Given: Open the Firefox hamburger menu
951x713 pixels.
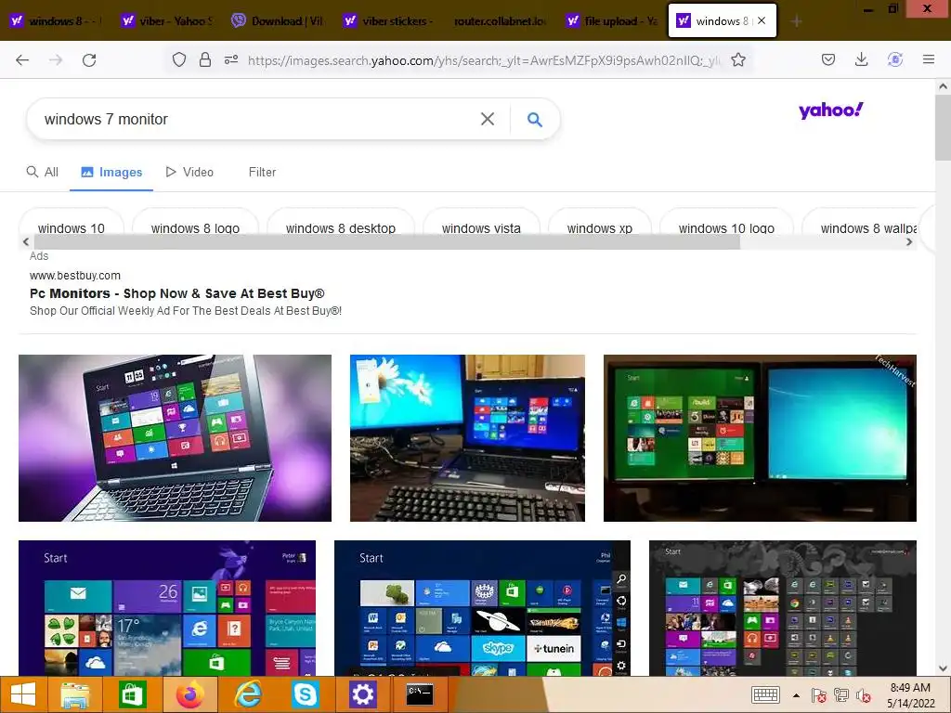Looking at the screenshot, I should [x=929, y=59].
